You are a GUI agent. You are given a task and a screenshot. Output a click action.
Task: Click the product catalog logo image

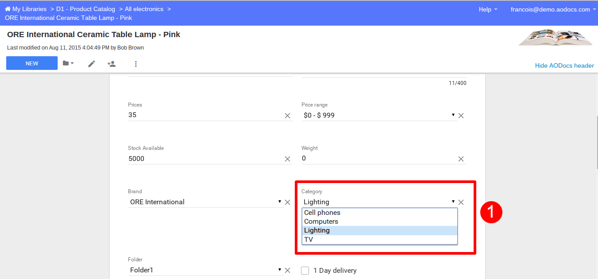tap(556, 37)
